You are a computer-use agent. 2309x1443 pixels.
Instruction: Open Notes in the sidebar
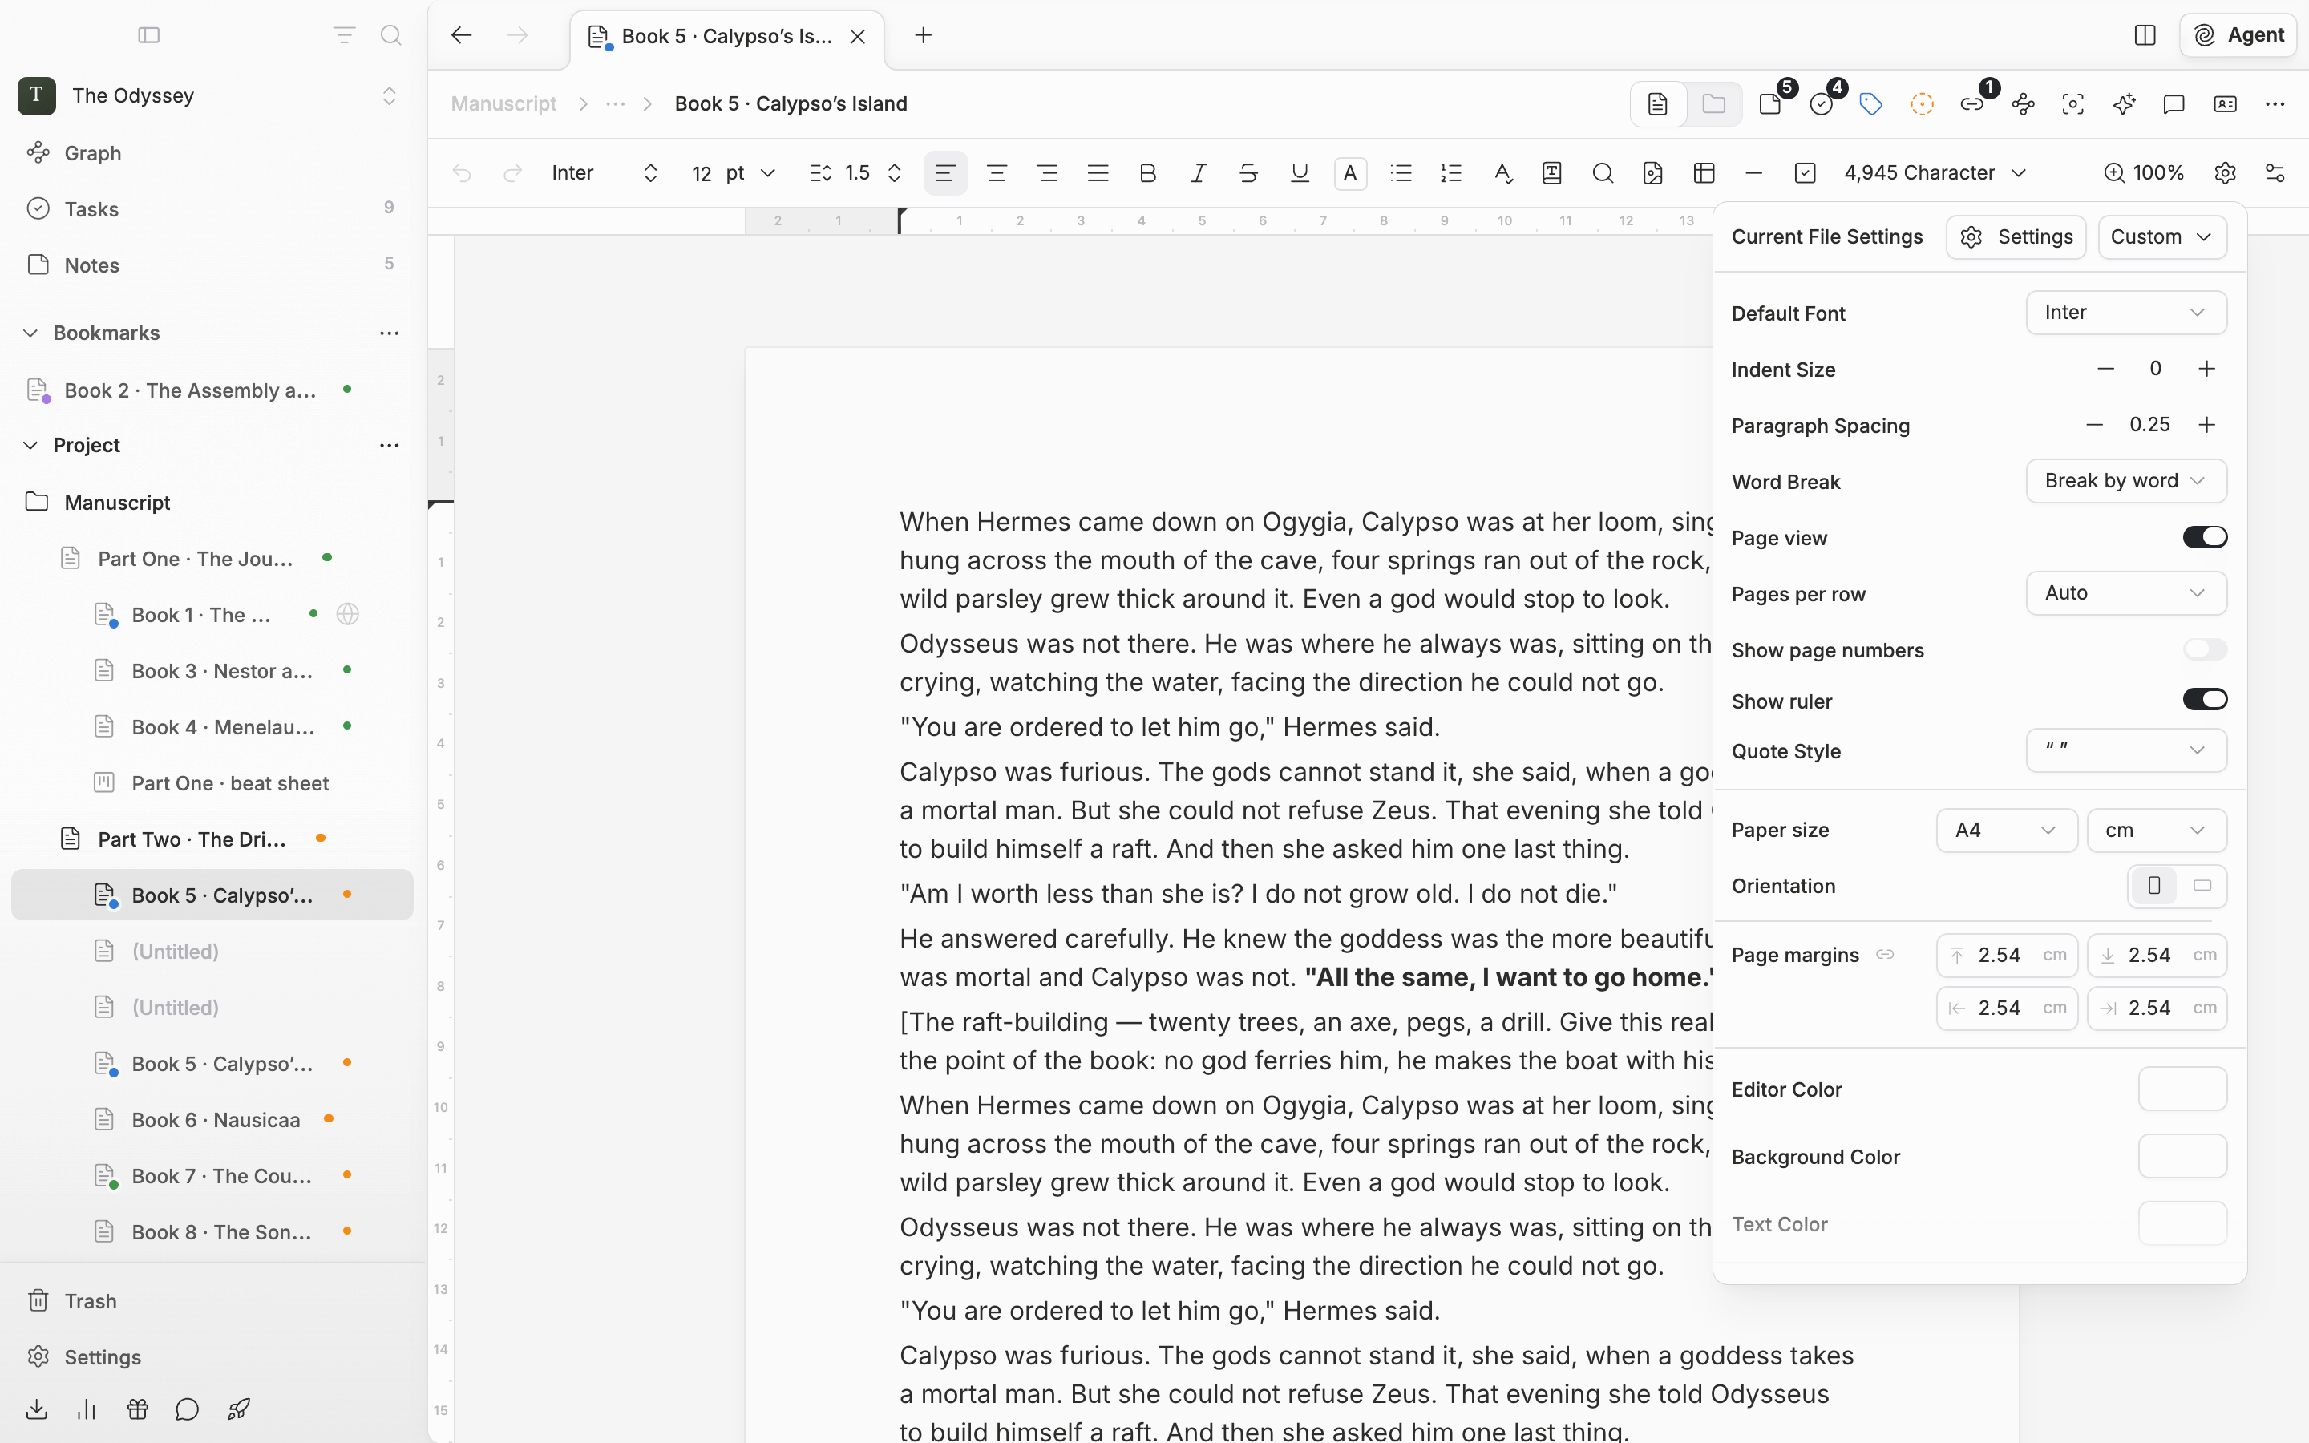coord(212,265)
